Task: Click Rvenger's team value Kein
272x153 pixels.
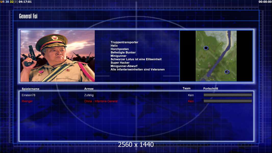Action: [191, 101]
